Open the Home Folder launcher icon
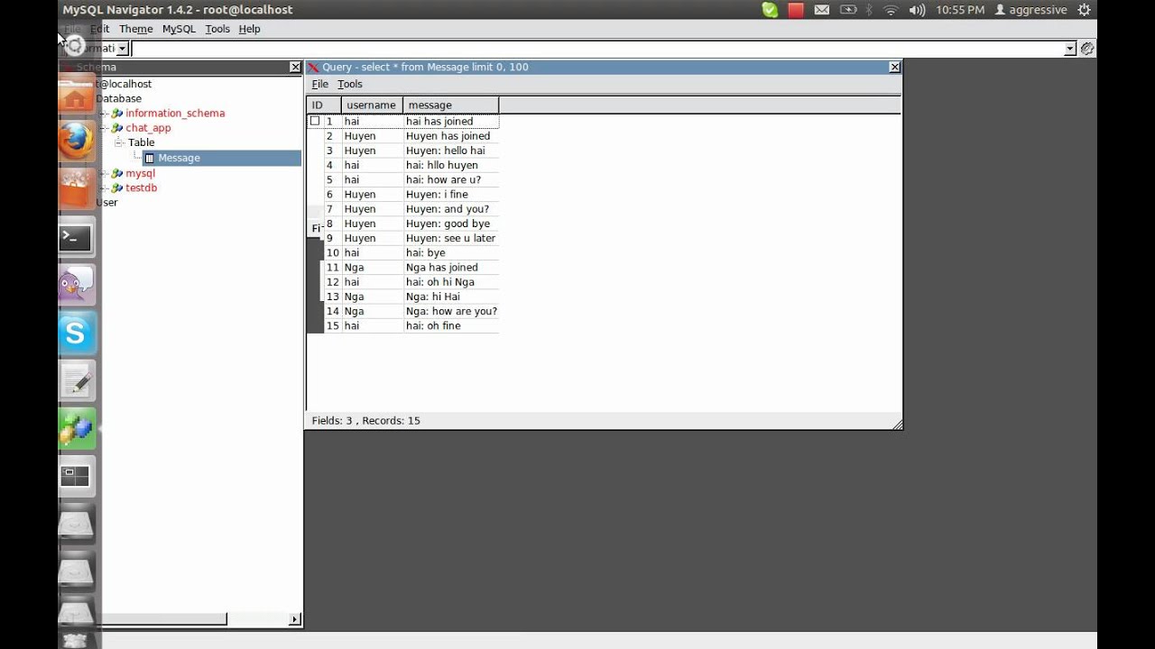This screenshot has height=649, width=1155. coord(77,94)
